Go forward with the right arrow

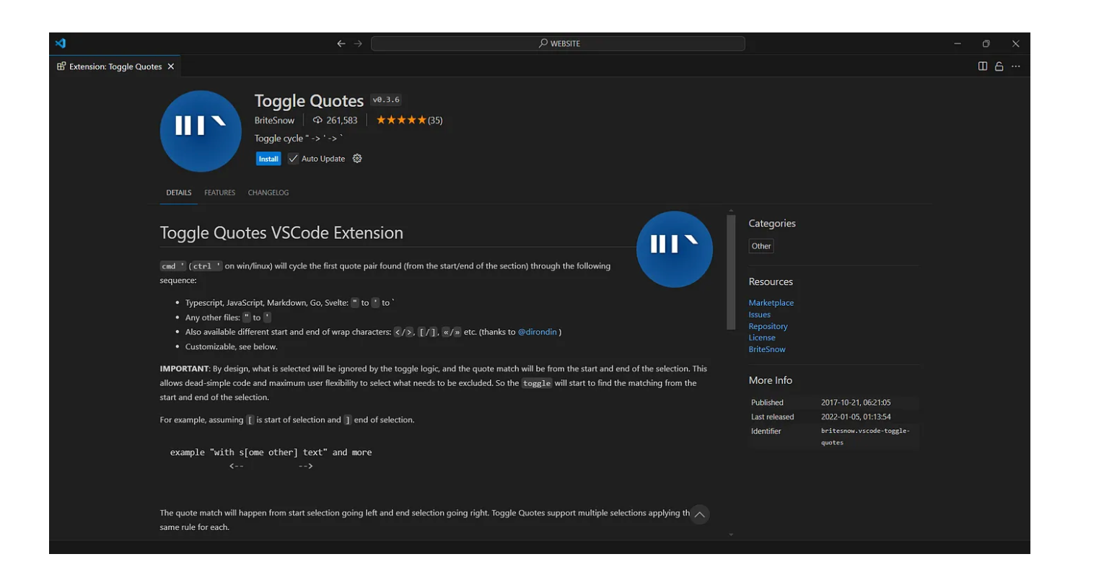(x=358, y=44)
